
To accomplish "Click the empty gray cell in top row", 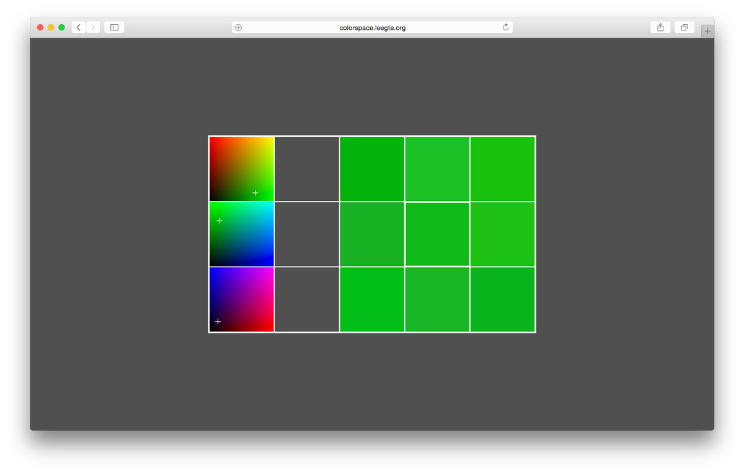I will point(307,169).
